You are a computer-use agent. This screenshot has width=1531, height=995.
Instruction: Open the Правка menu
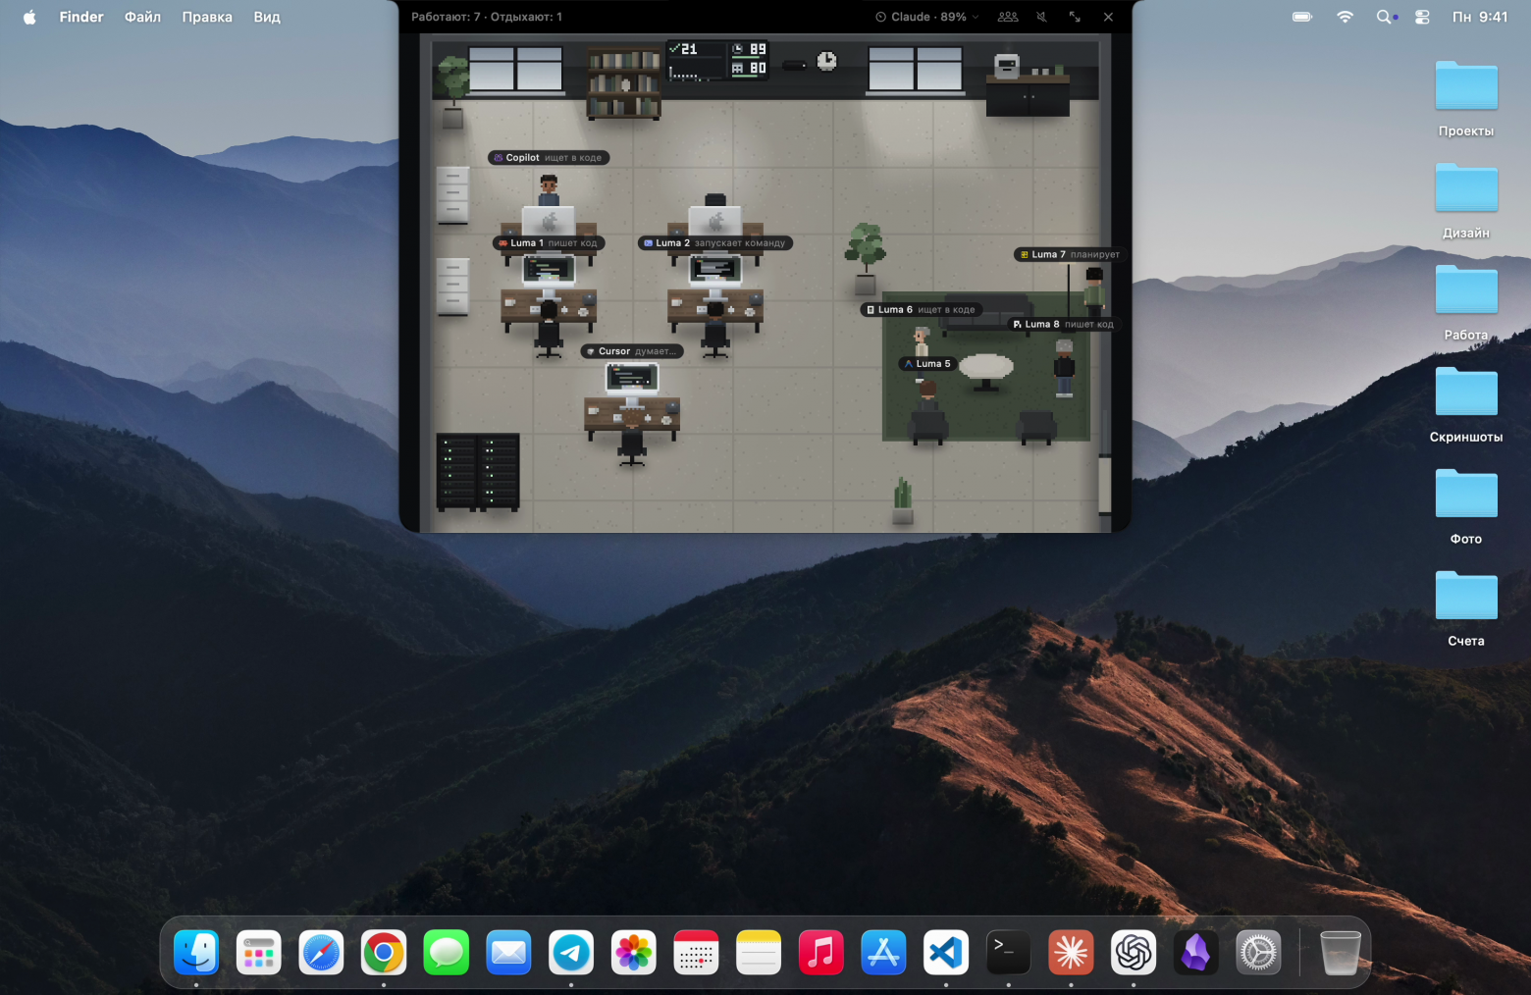tap(207, 17)
